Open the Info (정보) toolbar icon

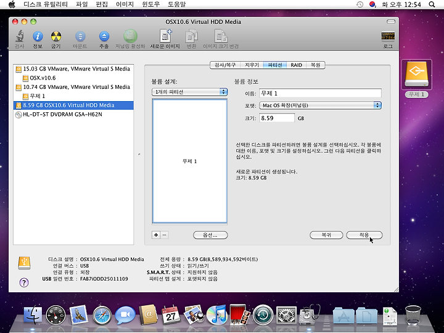point(38,36)
